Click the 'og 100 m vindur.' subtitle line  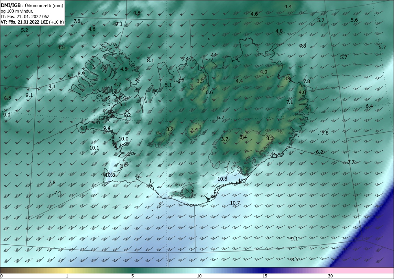pos(17,11)
